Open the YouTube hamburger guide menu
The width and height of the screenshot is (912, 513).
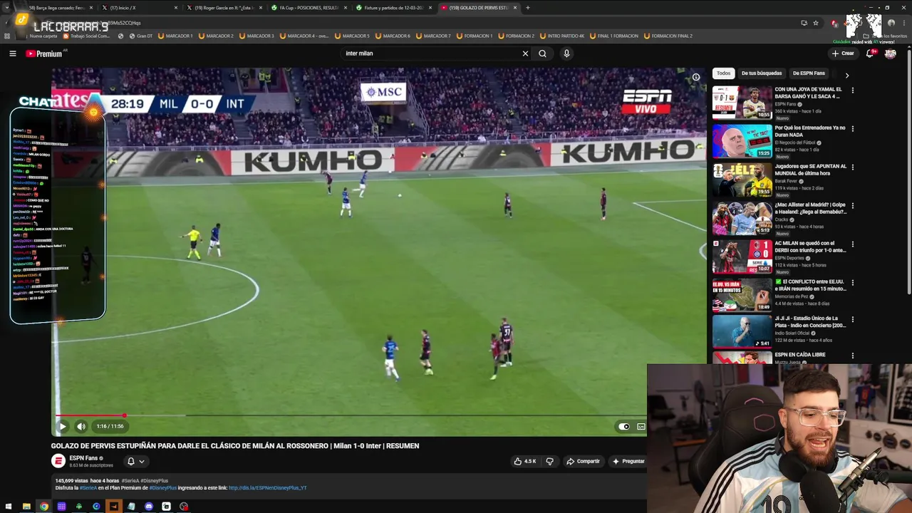coord(12,53)
